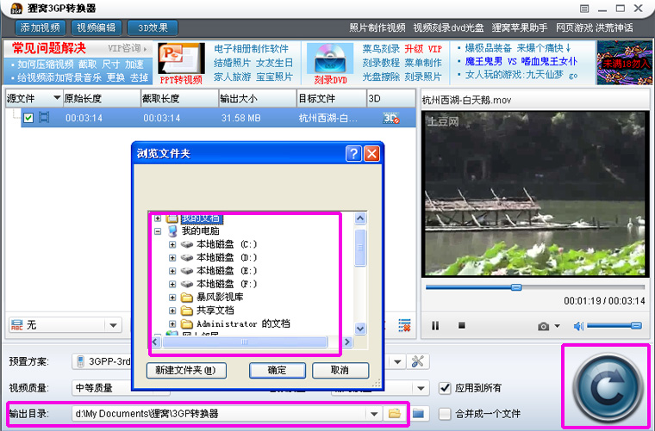Click the help question mark in dialog
Viewport: 655px width, 431px height.
pyautogui.click(x=353, y=154)
